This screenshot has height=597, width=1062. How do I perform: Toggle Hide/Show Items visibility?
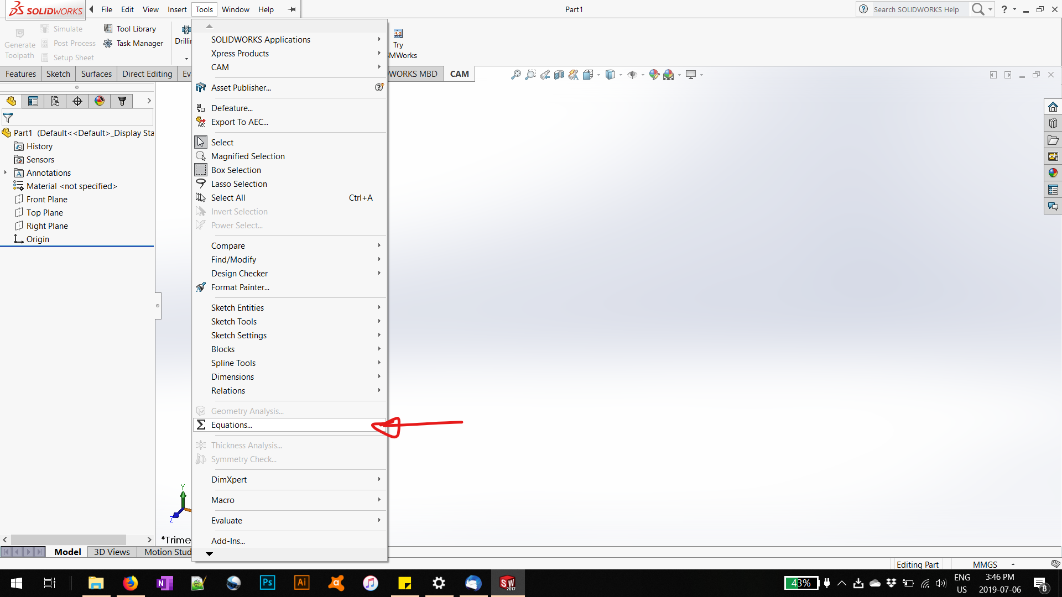click(633, 75)
